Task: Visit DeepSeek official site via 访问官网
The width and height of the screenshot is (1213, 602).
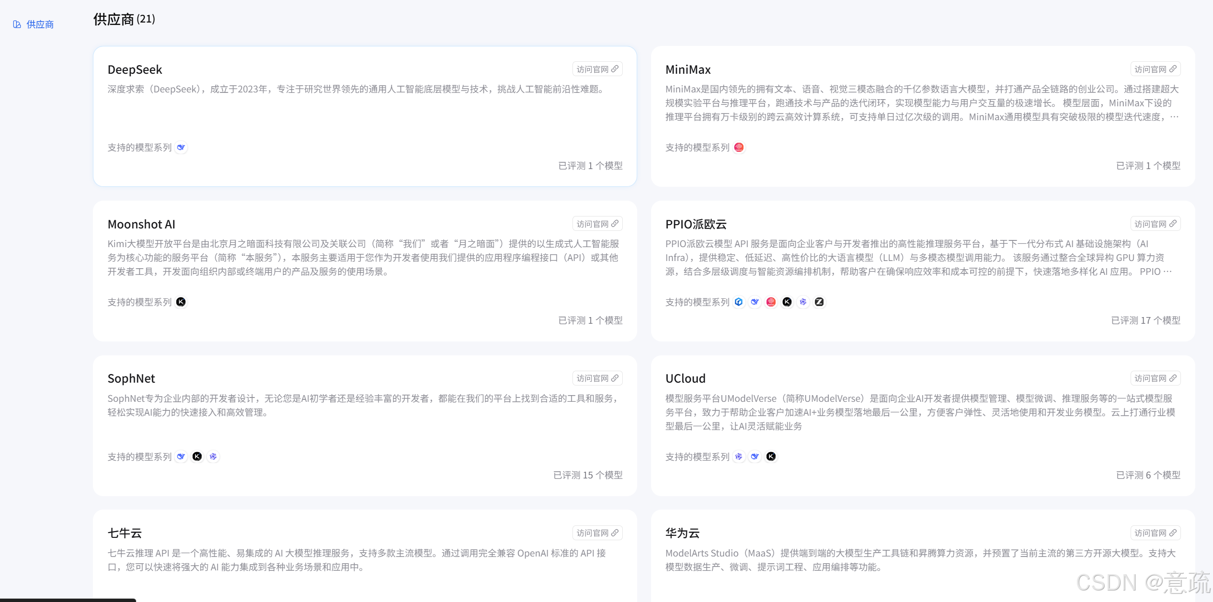Action: [x=597, y=69]
